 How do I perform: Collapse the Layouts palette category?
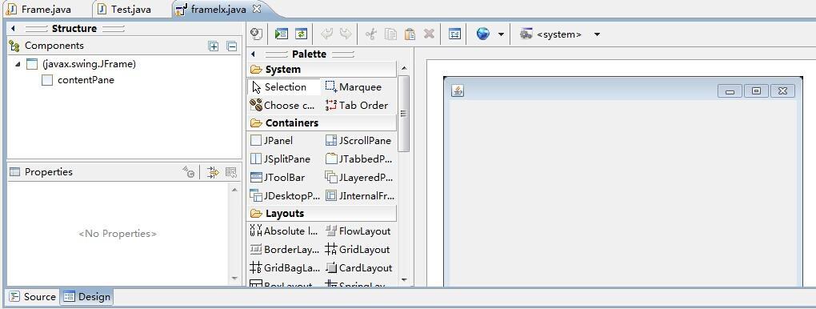(322, 214)
